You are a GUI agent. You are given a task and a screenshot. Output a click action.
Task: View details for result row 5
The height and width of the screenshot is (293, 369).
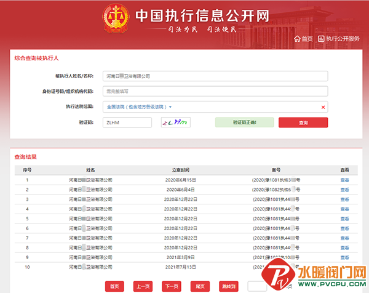345,219
